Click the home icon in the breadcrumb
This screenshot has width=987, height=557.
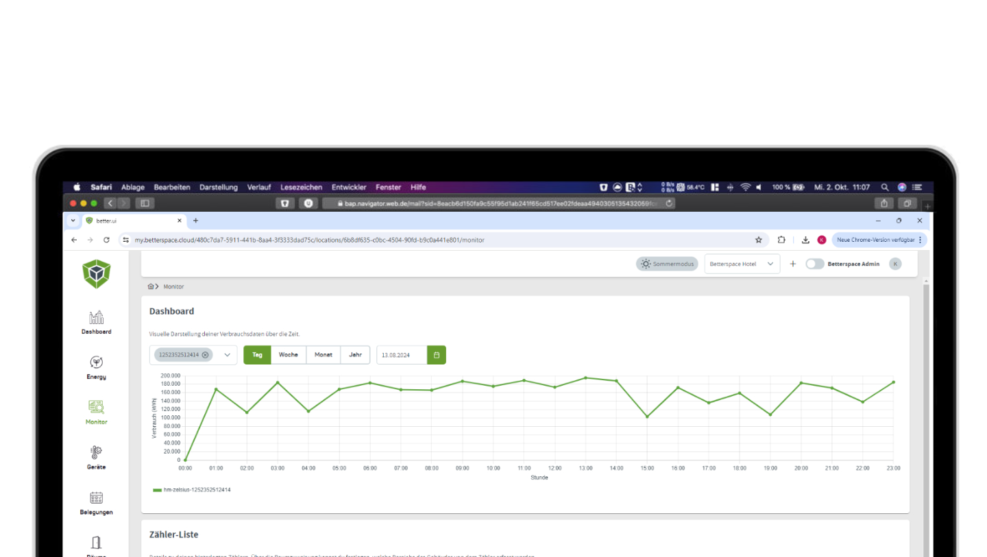[x=152, y=286]
